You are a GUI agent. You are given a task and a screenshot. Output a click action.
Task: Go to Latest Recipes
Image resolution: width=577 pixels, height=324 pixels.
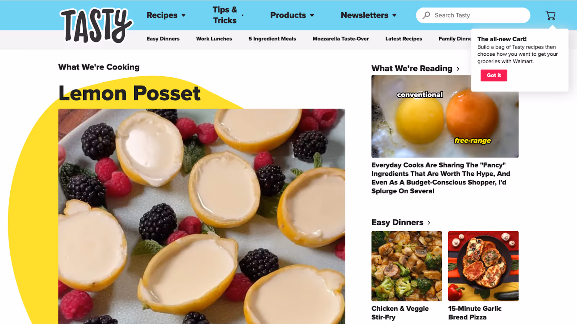point(404,39)
